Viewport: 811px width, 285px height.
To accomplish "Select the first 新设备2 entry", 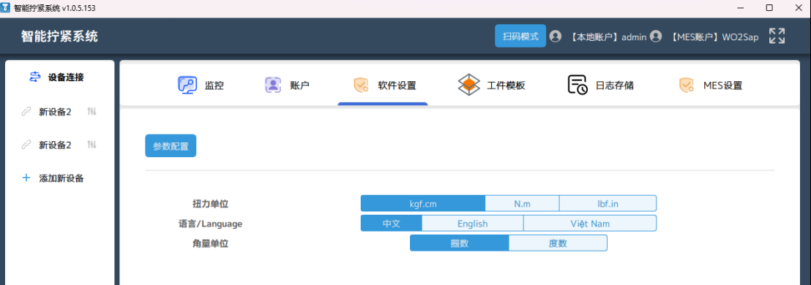I will (55, 112).
